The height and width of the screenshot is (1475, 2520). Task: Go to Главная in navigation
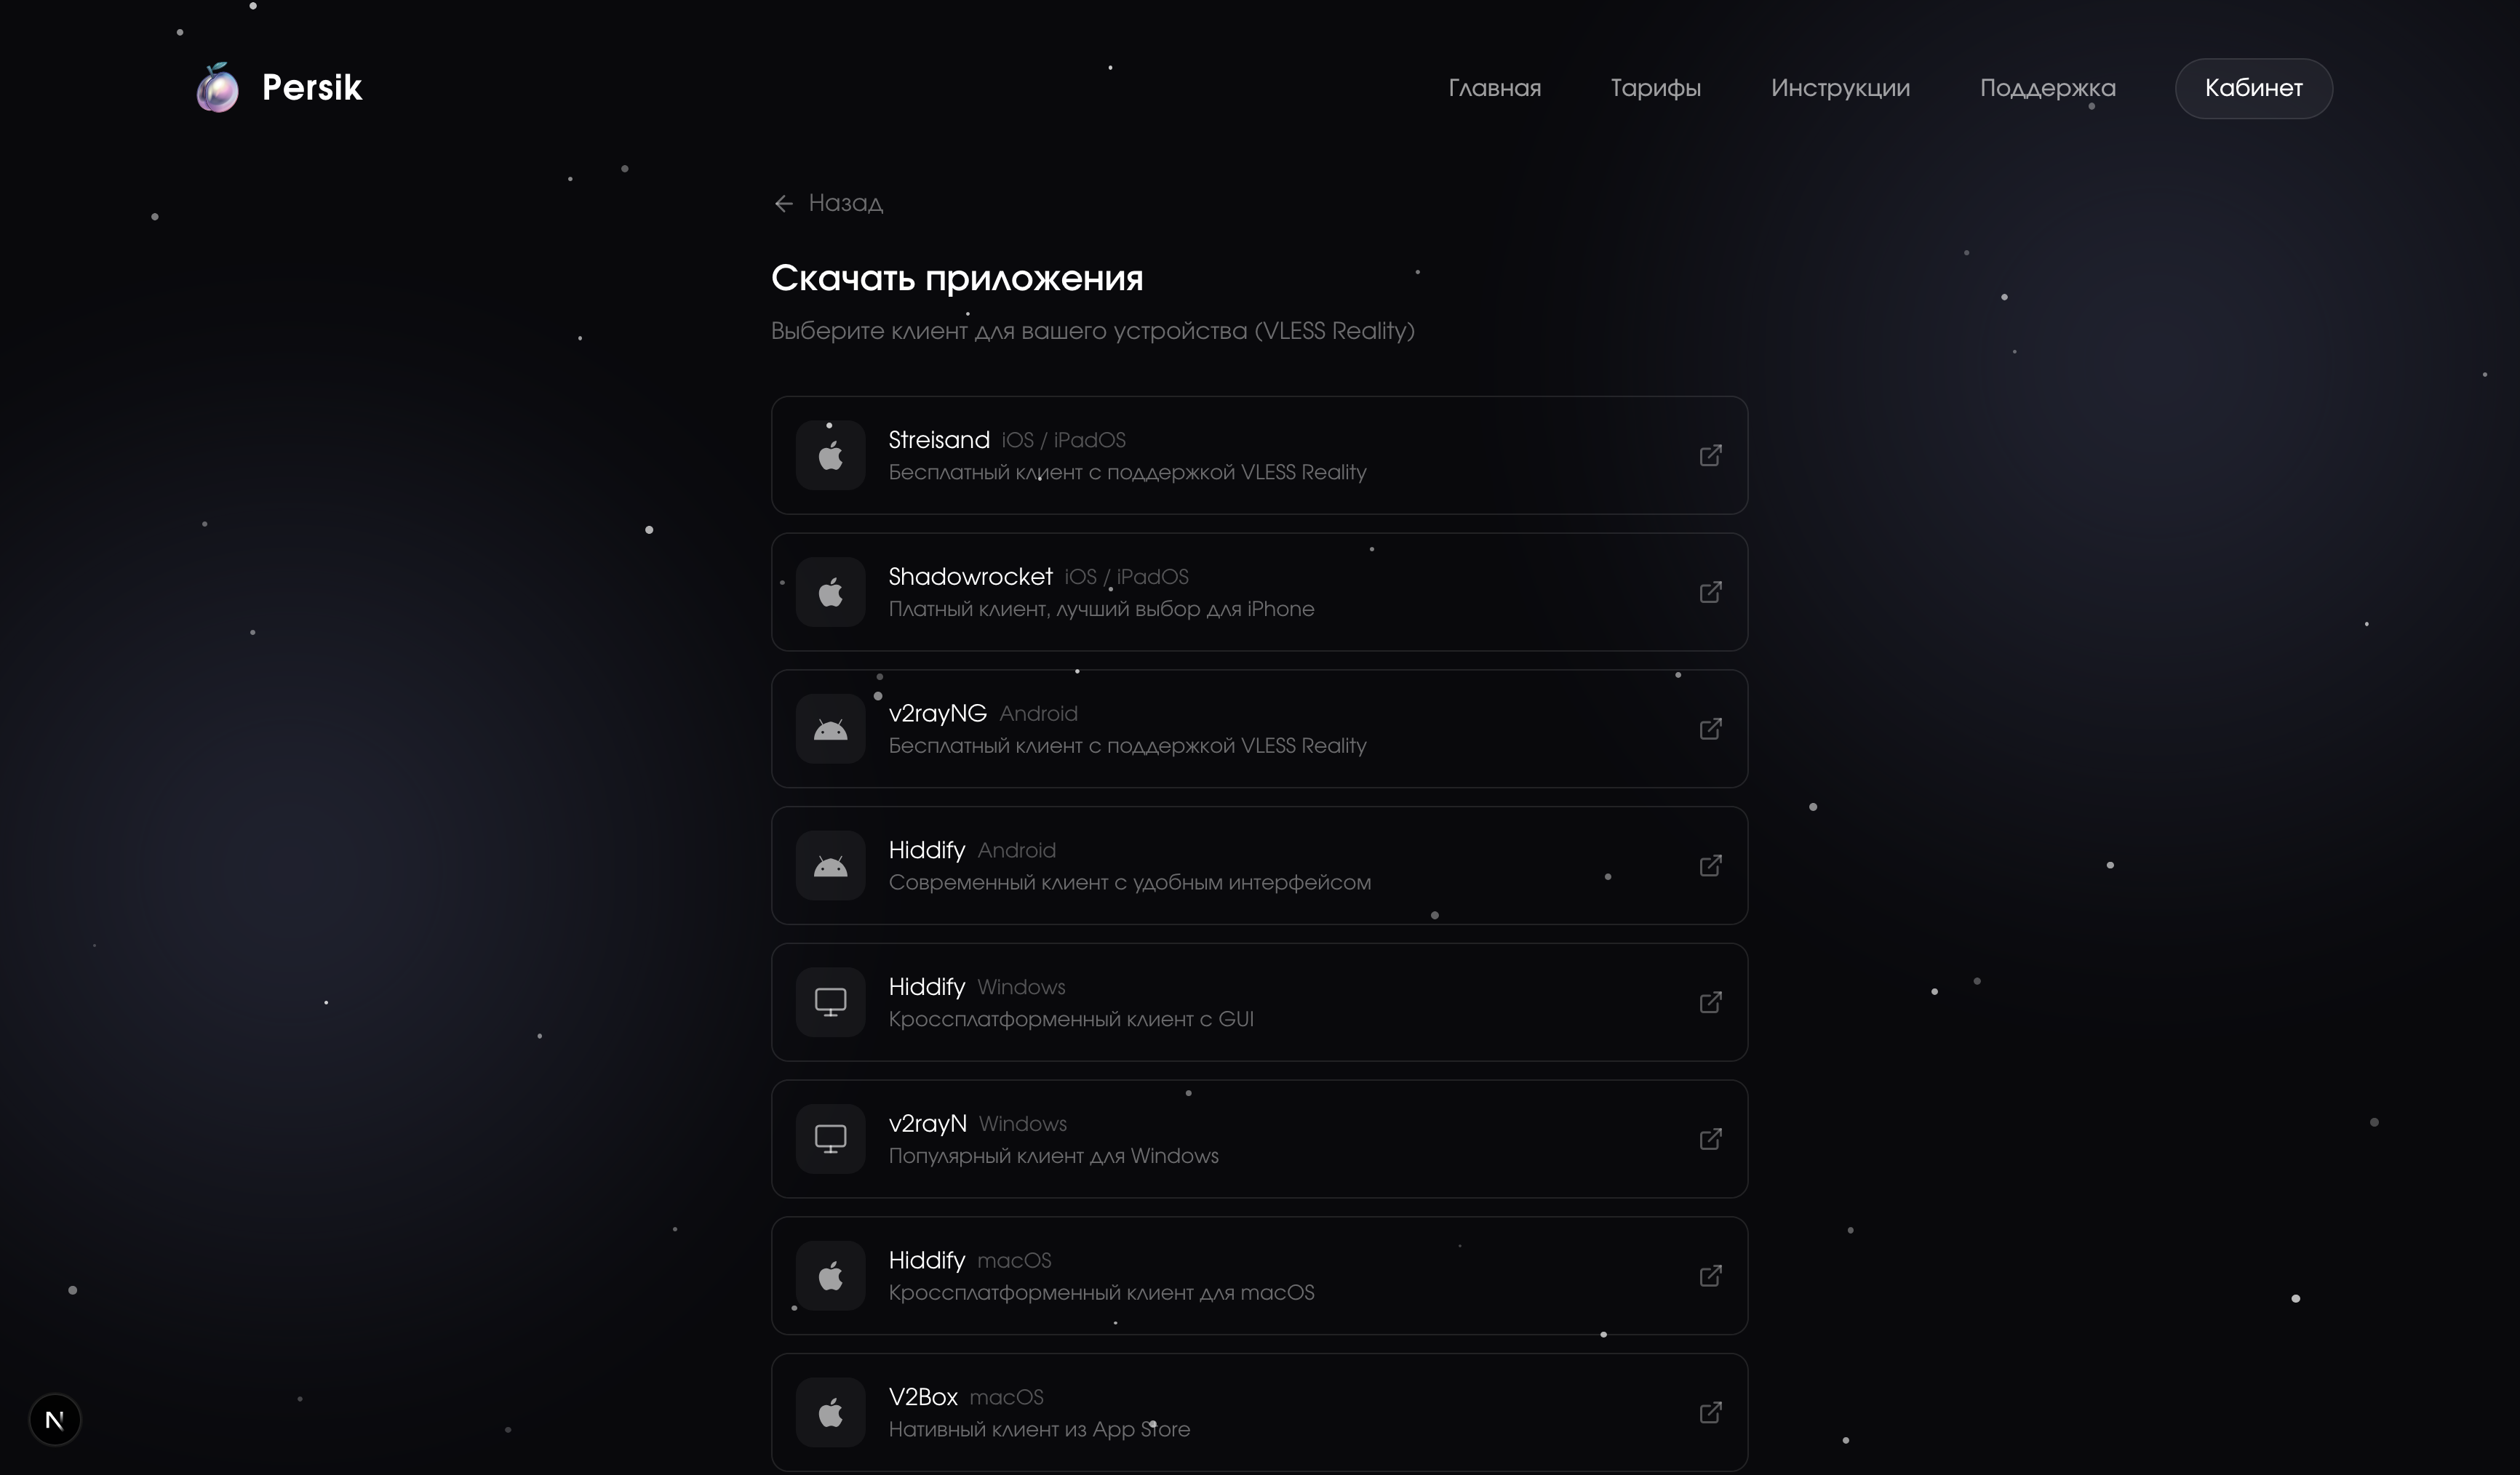(1494, 88)
